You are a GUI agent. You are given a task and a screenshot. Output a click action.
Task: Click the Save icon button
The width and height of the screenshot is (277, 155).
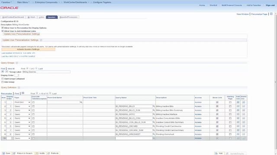pyautogui.click(x=6, y=153)
